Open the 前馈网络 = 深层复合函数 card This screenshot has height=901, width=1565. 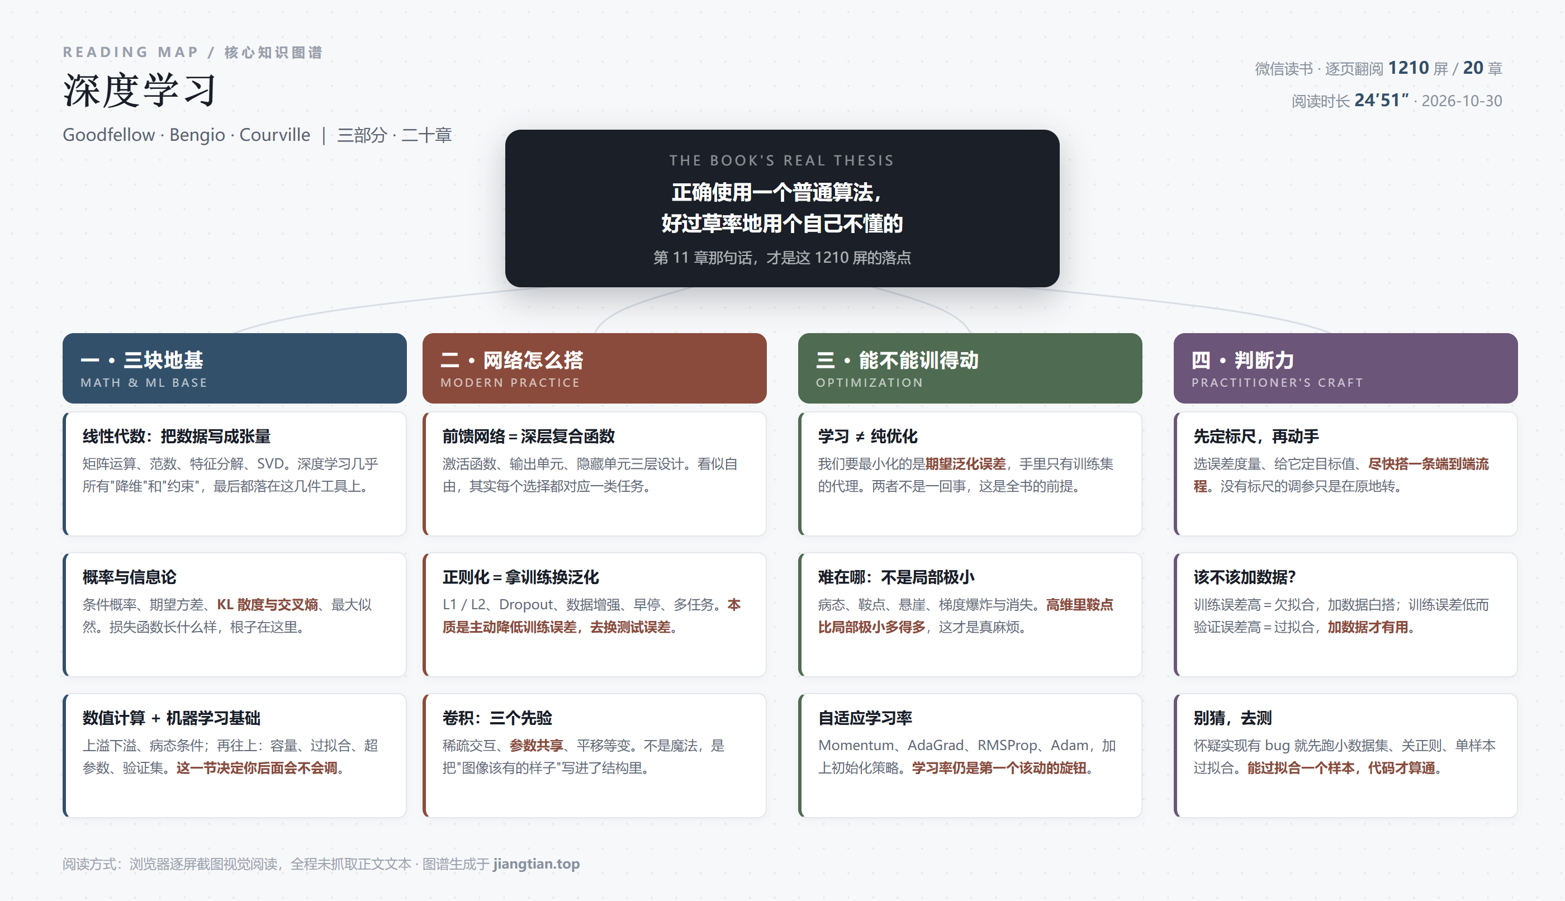[594, 474]
